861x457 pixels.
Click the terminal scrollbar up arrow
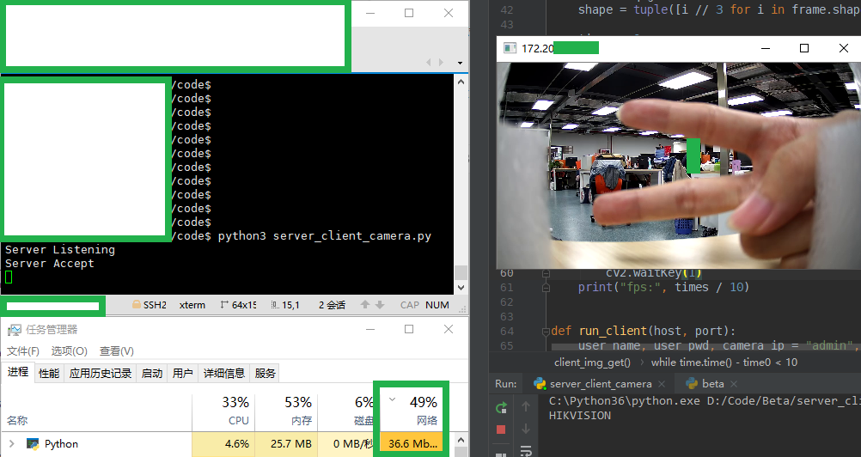coord(461,82)
